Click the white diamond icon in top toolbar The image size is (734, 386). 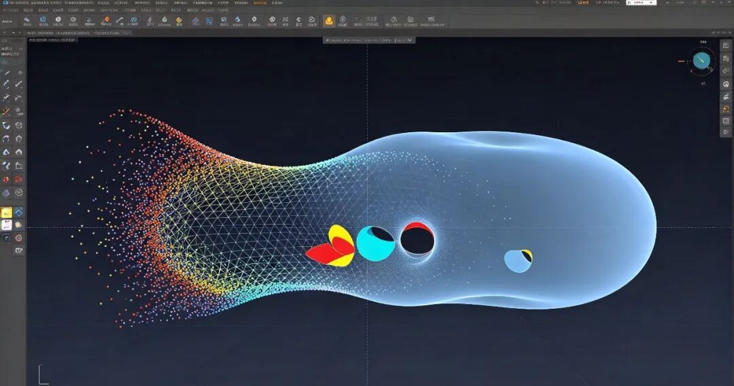[254, 20]
